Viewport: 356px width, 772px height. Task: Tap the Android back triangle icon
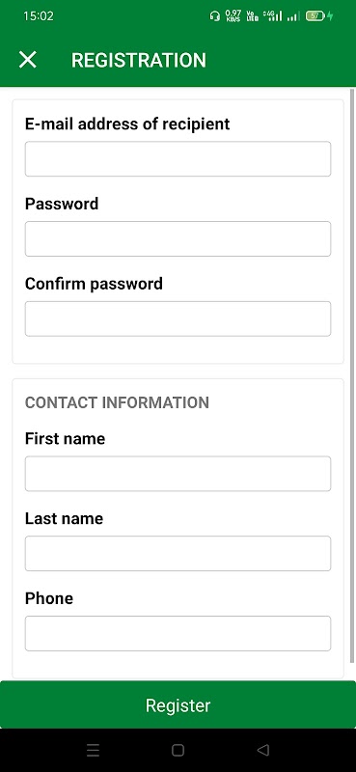263,750
